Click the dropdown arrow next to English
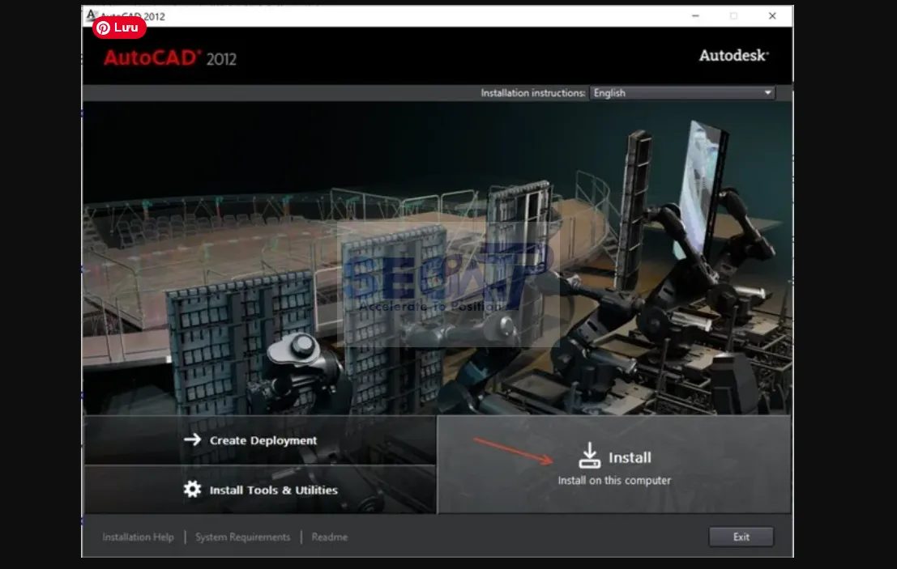 [x=767, y=92]
